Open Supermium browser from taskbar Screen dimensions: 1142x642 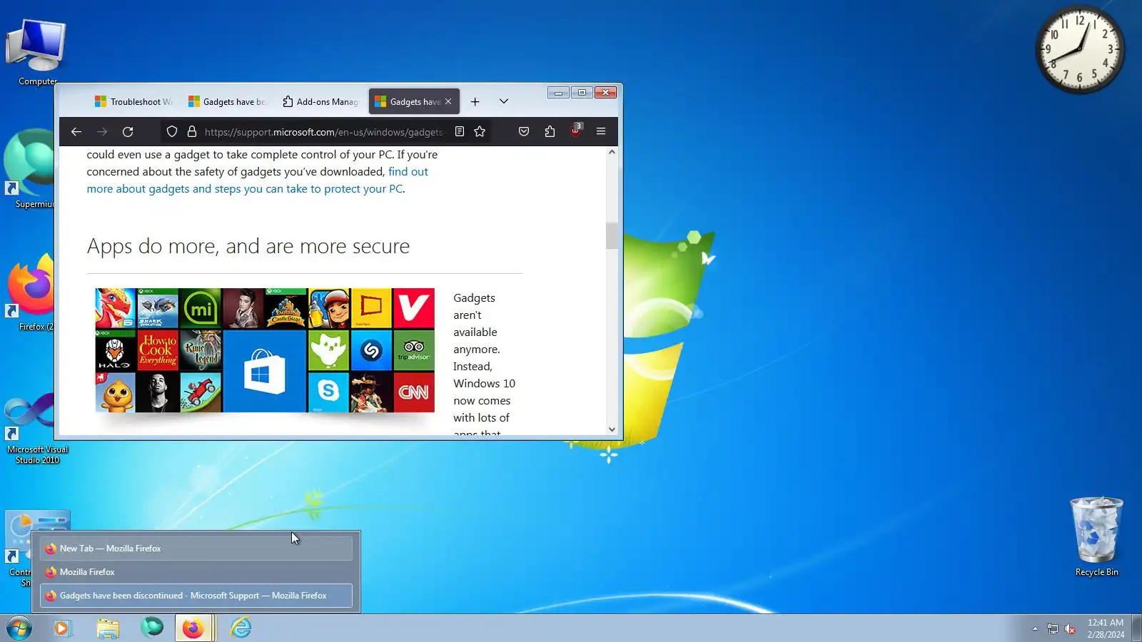click(151, 628)
